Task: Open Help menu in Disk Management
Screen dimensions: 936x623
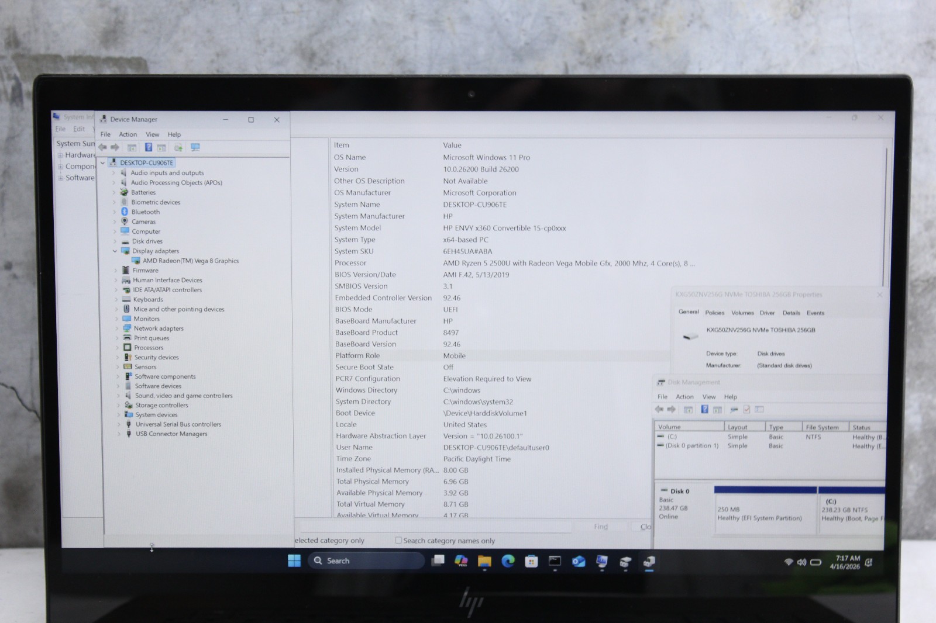Action: [x=731, y=397]
